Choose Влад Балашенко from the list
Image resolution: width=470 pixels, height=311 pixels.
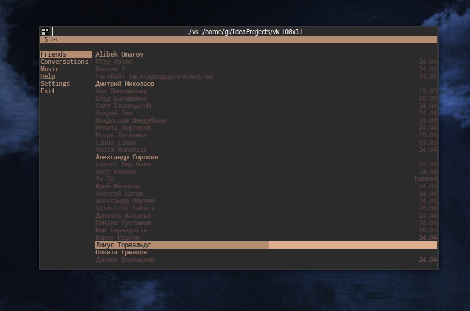[121, 98]
